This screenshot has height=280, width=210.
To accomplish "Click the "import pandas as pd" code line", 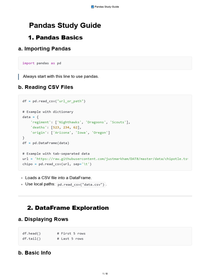I will (42, 63).
